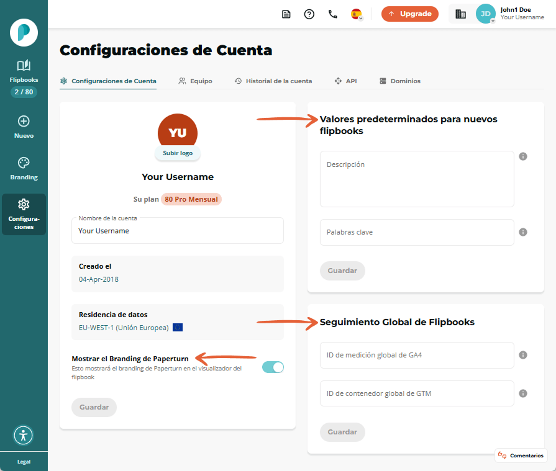
Task: Click the Paperturn logo in sidebar
Action: tap(24, 33)
